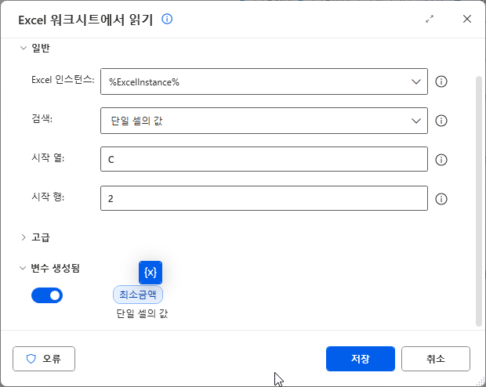Click the 시작 열 input containing C
This screenshot has width=486, height=387.
[264, 159]
